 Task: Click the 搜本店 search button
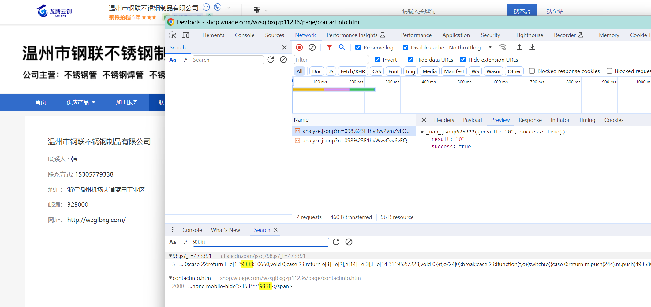(522, 10)
